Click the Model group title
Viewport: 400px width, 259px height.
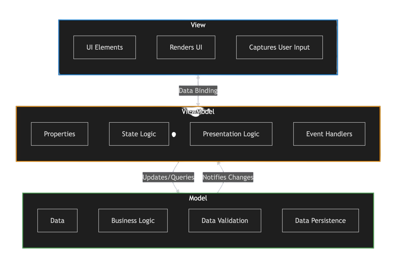pyautogui.click(x=198, y=198)
